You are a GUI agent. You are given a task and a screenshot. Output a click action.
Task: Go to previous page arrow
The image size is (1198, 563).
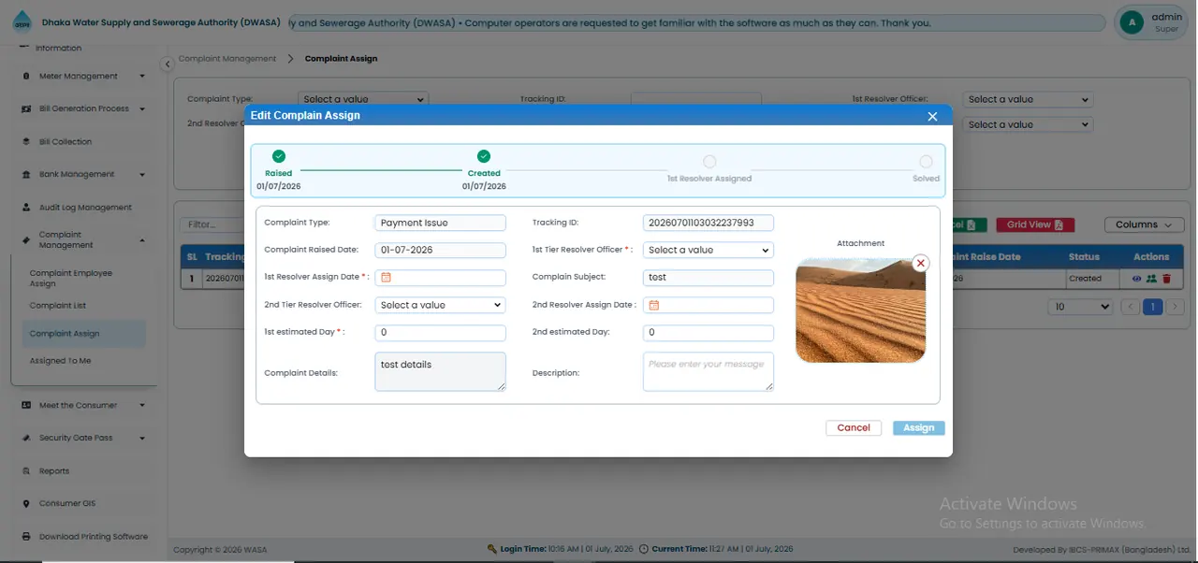point(1131,307)
